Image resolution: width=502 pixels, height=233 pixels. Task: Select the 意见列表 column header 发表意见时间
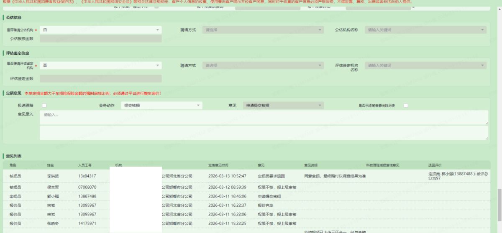point(218,165)
